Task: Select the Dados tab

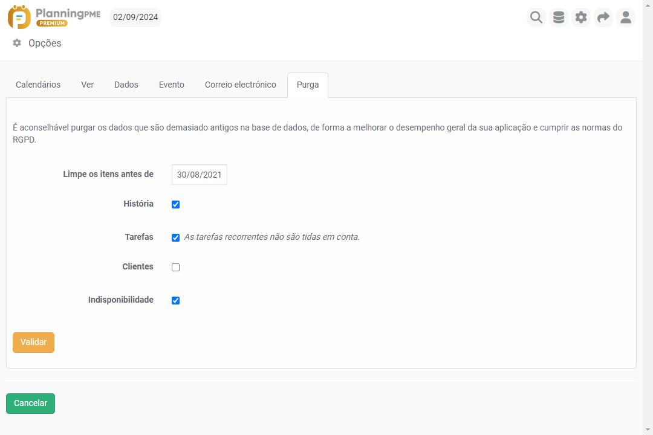Action: [126, 85]
